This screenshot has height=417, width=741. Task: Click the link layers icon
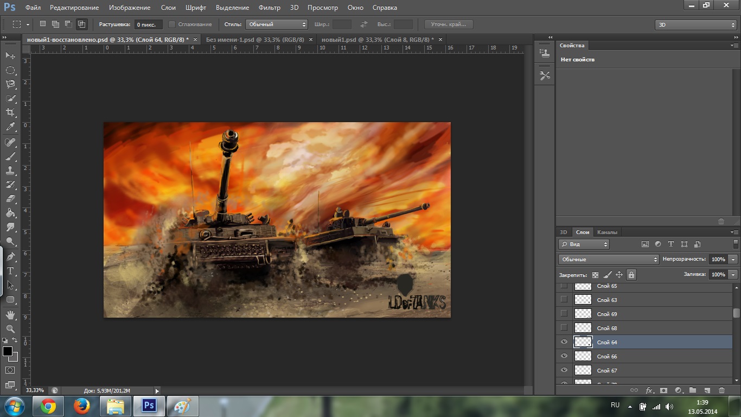[x=634, y=390]
